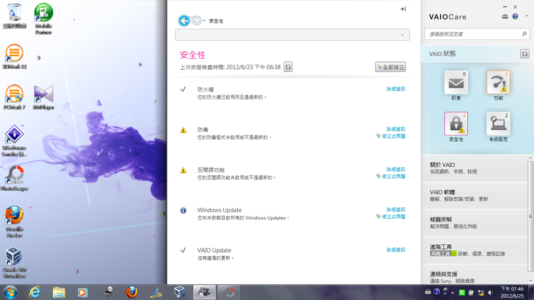This screenshot has height=300, width=534.
Task: Refresh VAIO 狀態 status panel
Action: [x=525, y=54]
